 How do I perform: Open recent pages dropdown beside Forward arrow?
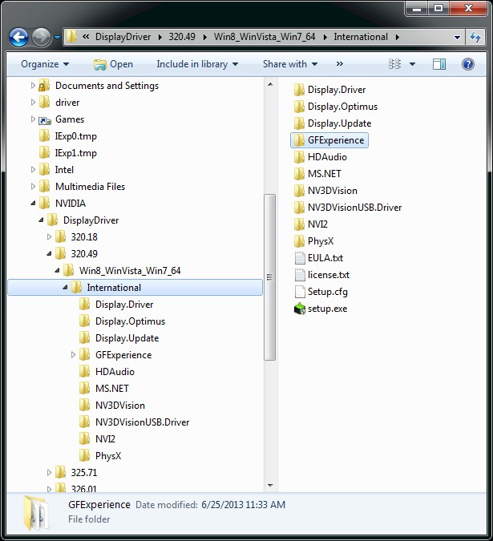pos(57,37)
